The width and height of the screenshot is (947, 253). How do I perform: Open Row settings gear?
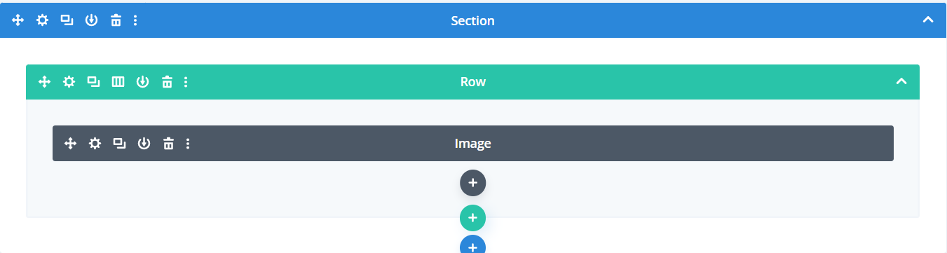pyautogui.click(x=69, y=82)
